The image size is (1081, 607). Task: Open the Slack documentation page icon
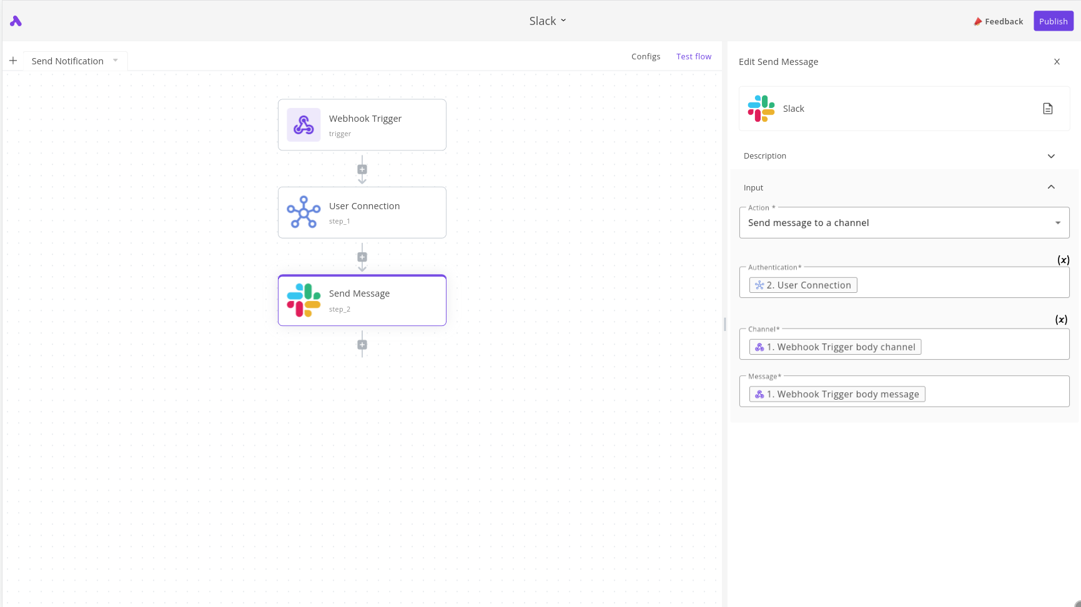click(1048, 109)
